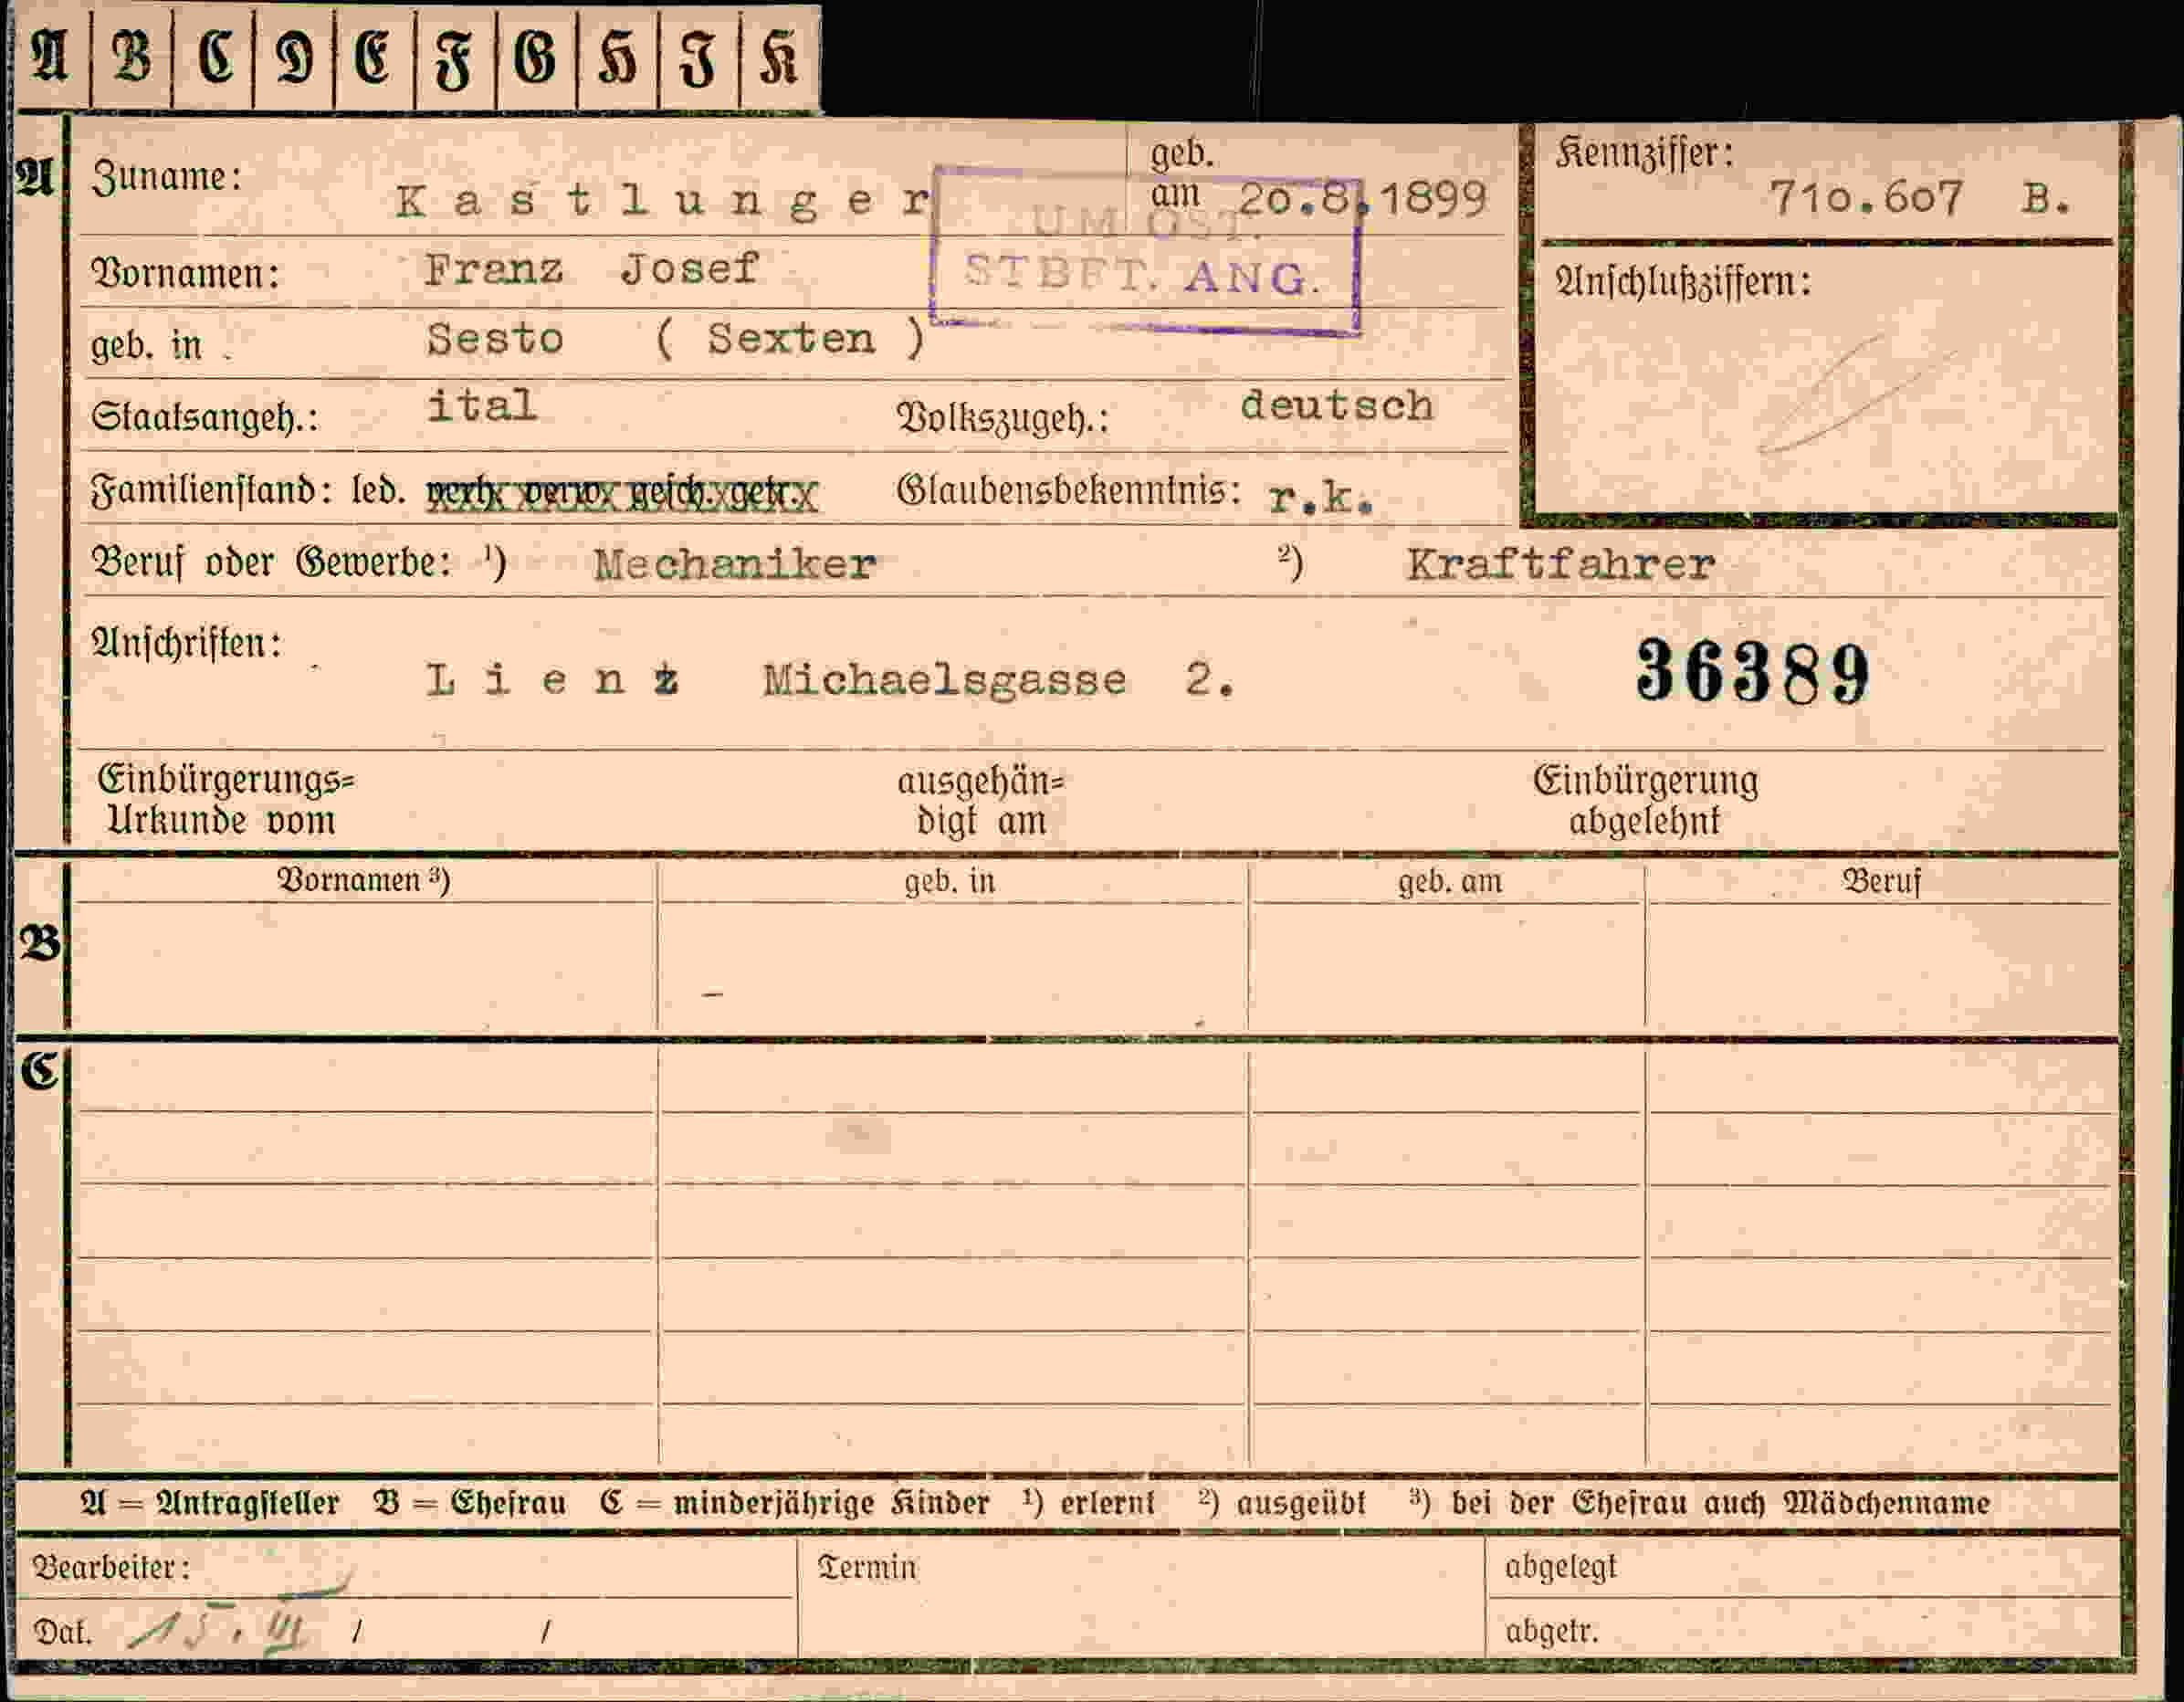Click the 'Einbürgerung abgelehnt' label

(x=1645, y=800)
